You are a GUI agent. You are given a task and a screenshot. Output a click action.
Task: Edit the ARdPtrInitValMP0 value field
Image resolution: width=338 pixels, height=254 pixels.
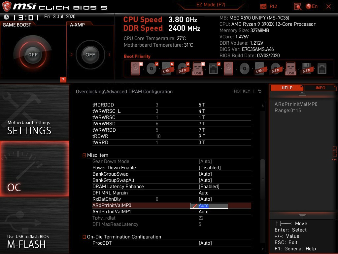[x=209, y=206]
